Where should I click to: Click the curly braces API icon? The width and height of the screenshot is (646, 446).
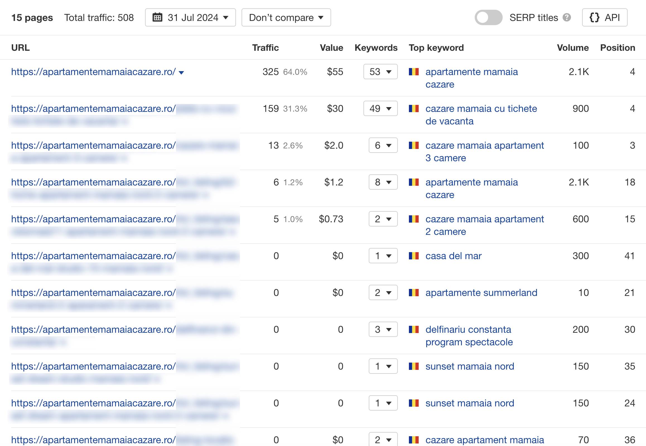point(594,18)
